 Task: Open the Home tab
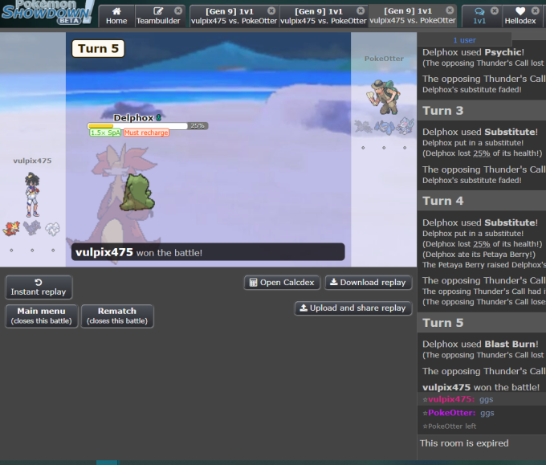click(116, 16)
